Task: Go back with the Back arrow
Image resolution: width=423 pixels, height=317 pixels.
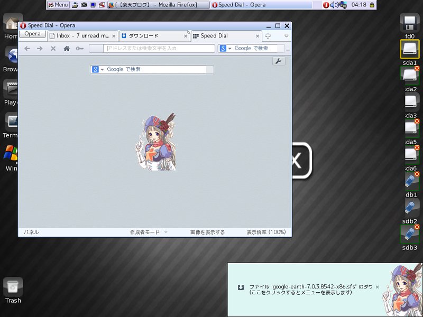Action: [27, 49]
